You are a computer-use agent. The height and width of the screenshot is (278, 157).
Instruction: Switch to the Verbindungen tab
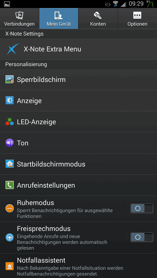click(19, 19)
